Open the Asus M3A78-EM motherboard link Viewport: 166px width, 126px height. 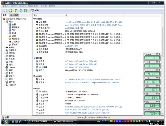pos(93,25)
